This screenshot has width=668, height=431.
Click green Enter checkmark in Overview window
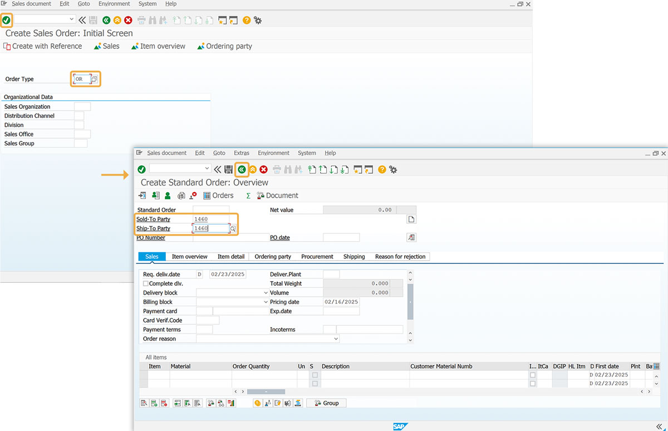pos(141,169)
